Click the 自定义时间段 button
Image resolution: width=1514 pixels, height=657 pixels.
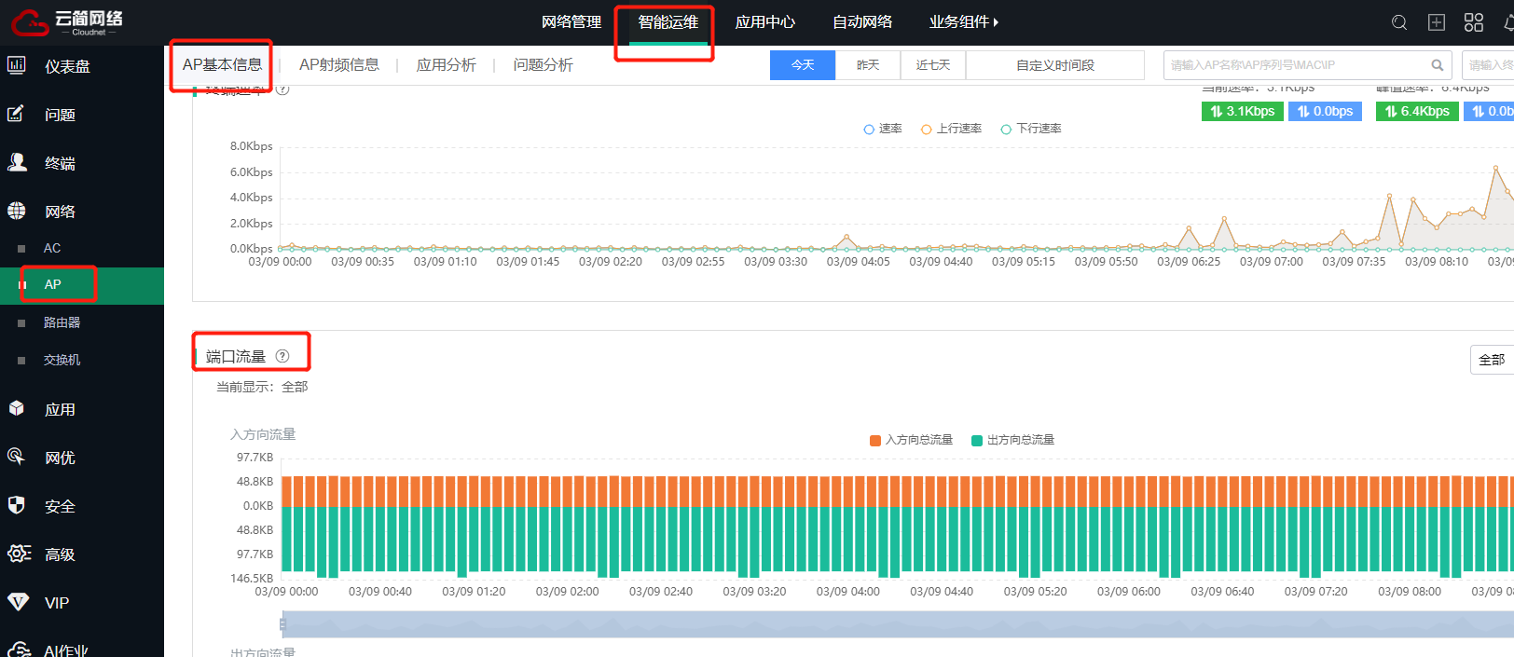click(x=1054, y=65)
